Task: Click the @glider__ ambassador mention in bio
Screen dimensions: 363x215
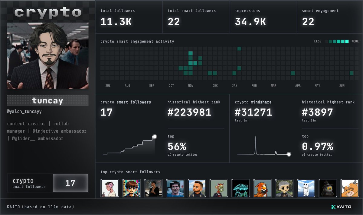Action: point(38,139)
